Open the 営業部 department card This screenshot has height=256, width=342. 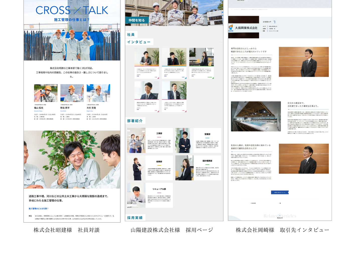point(198,140)
